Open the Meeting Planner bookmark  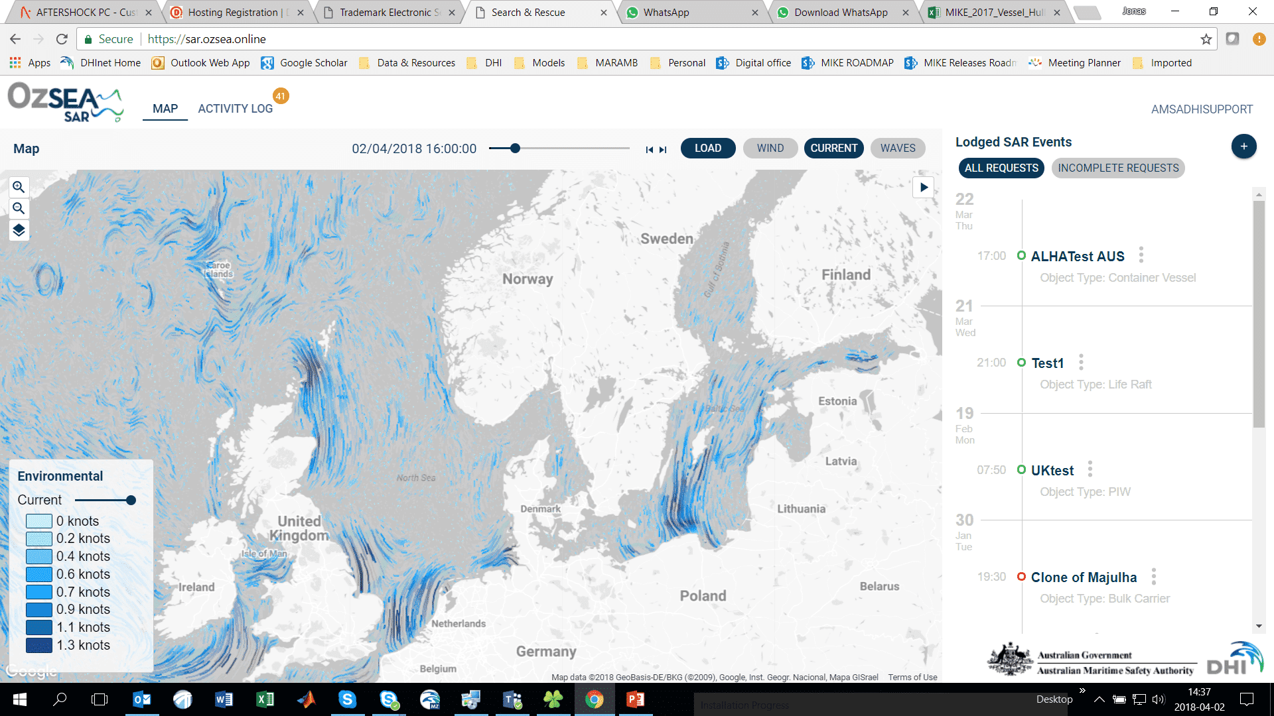1075,63
